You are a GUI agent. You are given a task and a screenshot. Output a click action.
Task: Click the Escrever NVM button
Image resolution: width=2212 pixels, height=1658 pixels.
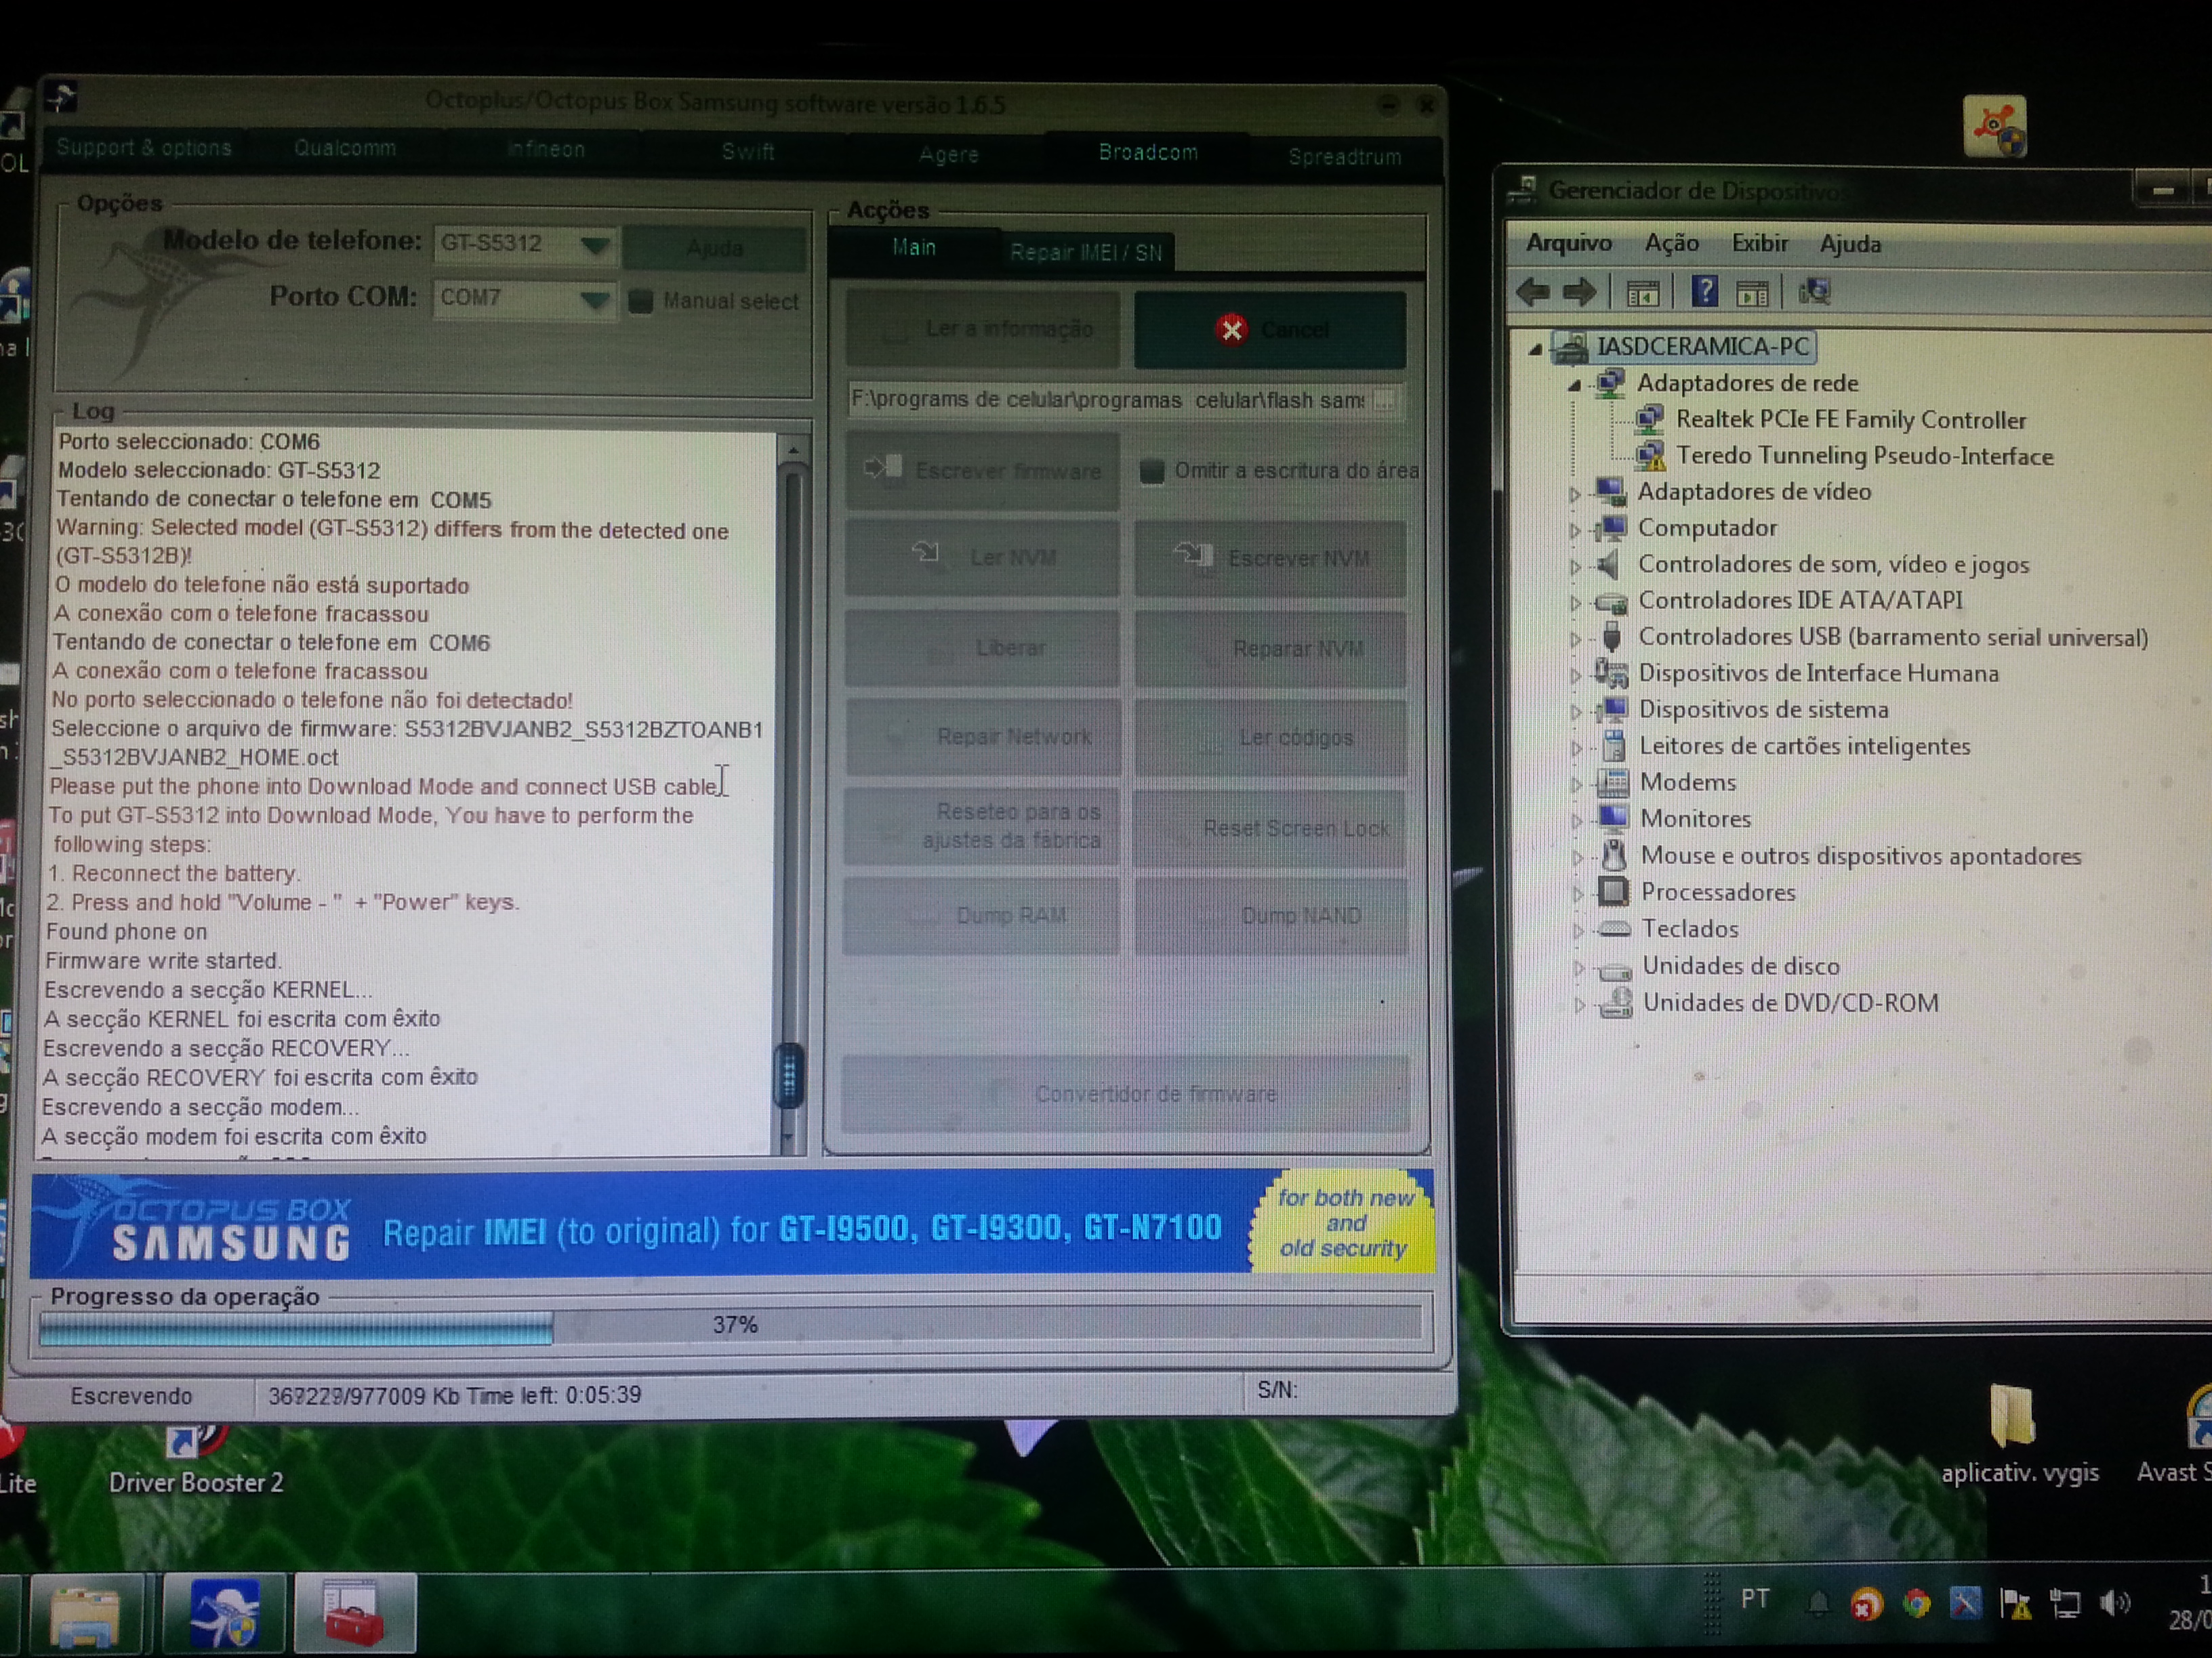[1270, 559]
